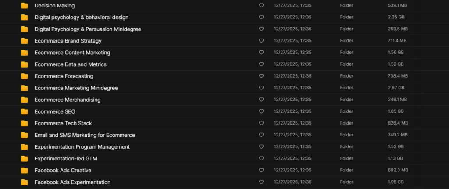Image resolution: width=449 pixels, height=189 pixels.
Task: Click the Ecommerce Merchandising folder icon
Action: [25, 100]
